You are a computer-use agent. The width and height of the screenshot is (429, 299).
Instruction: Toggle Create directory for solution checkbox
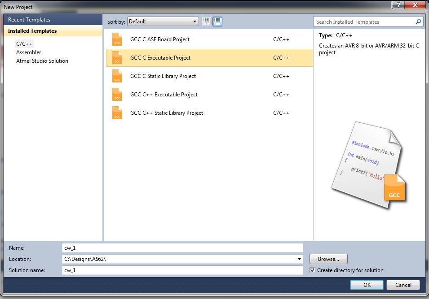point(313,270)
